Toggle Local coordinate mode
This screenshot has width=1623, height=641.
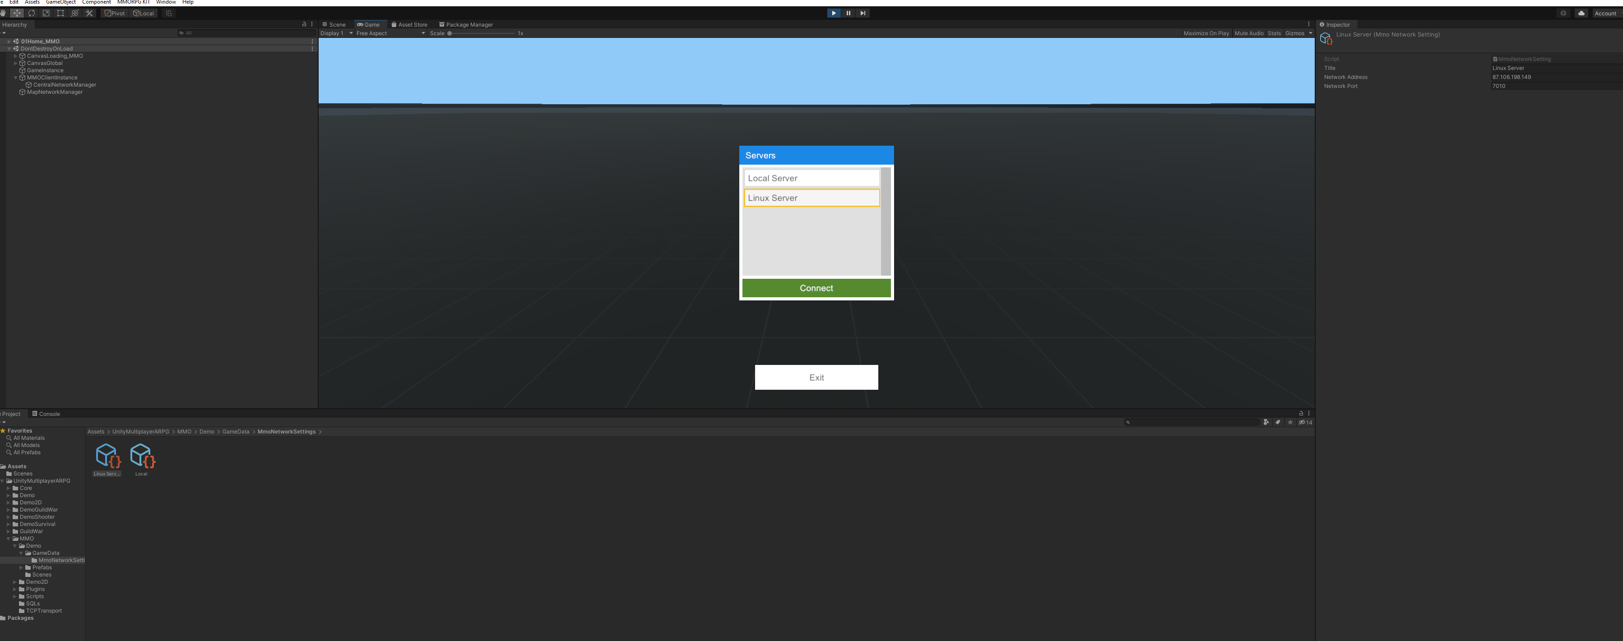coord(143,13)
